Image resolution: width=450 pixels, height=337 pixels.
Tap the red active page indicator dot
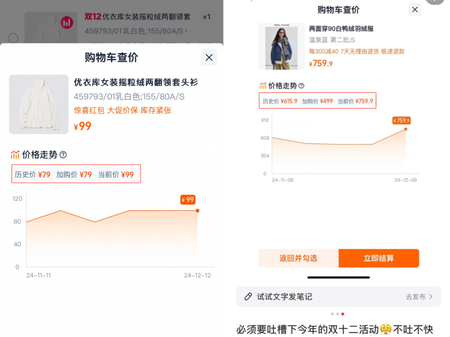342,314
